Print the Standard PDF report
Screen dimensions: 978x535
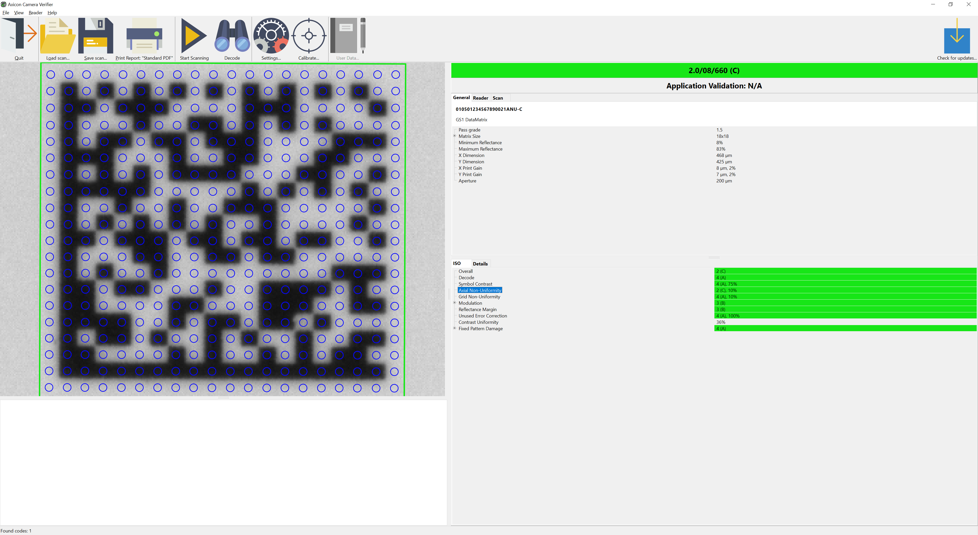click(x=144, y=36)
